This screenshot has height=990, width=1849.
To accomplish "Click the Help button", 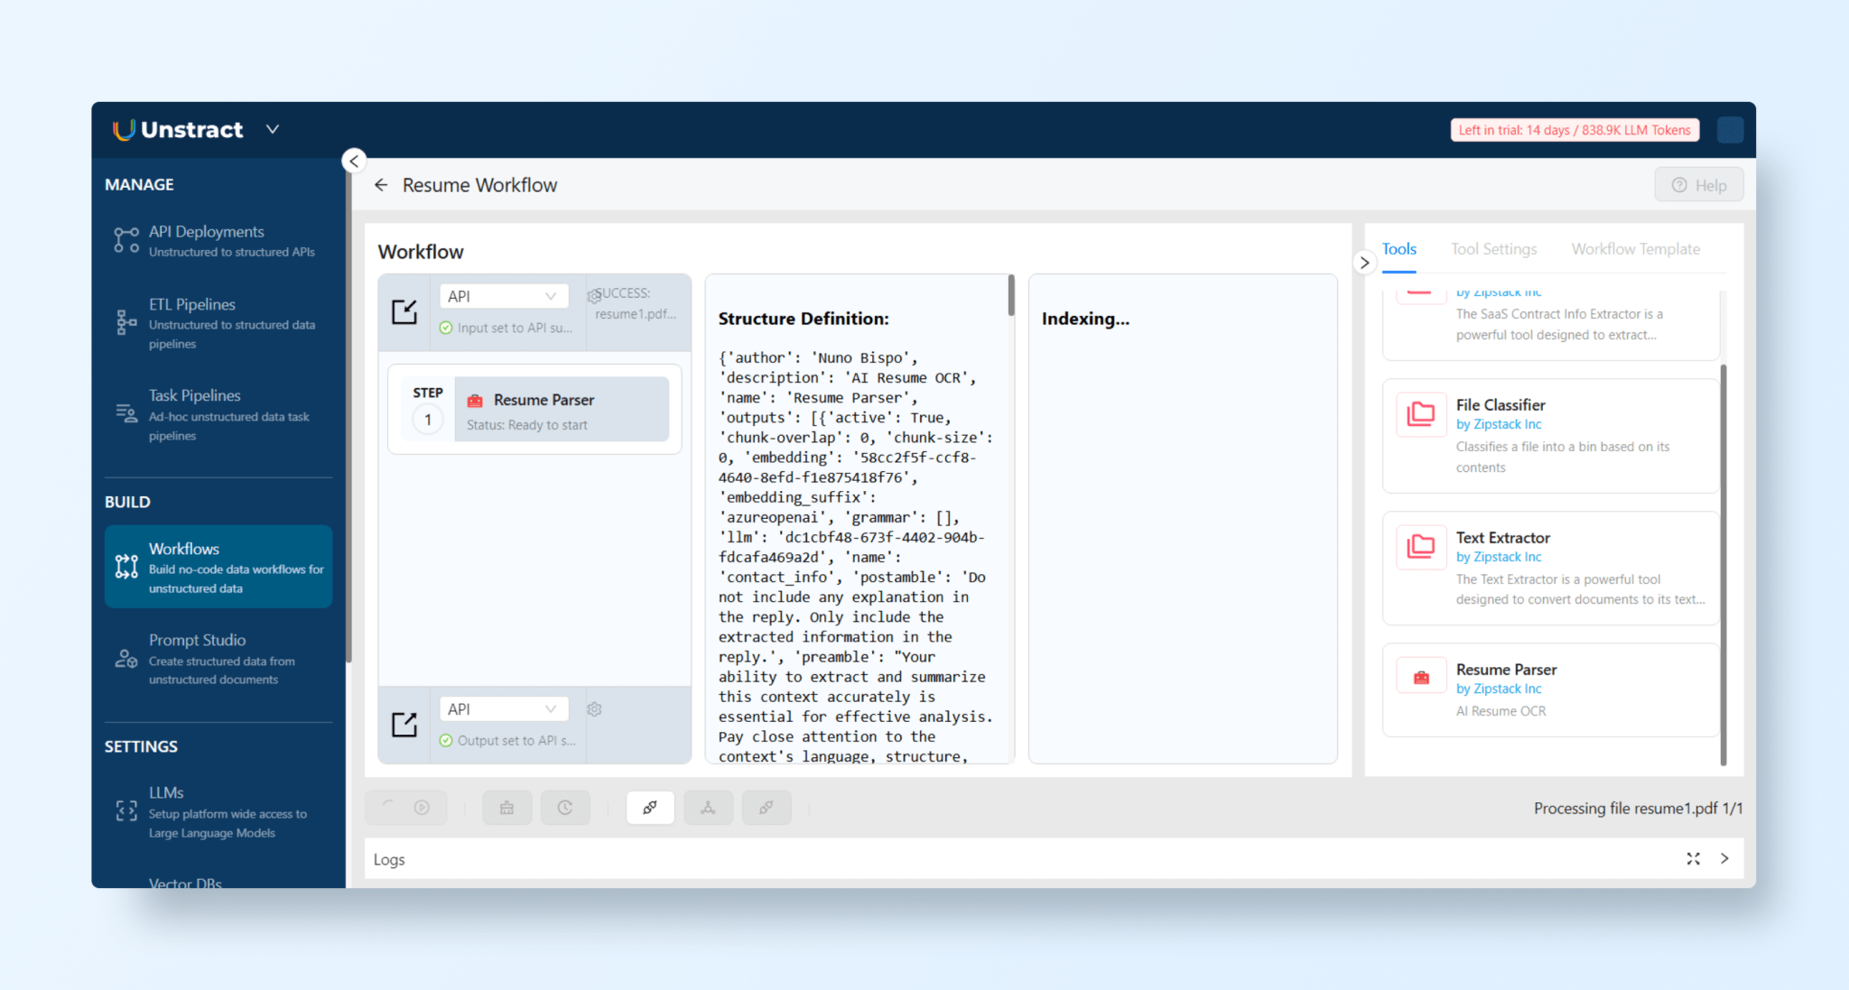I will 1699,184.
